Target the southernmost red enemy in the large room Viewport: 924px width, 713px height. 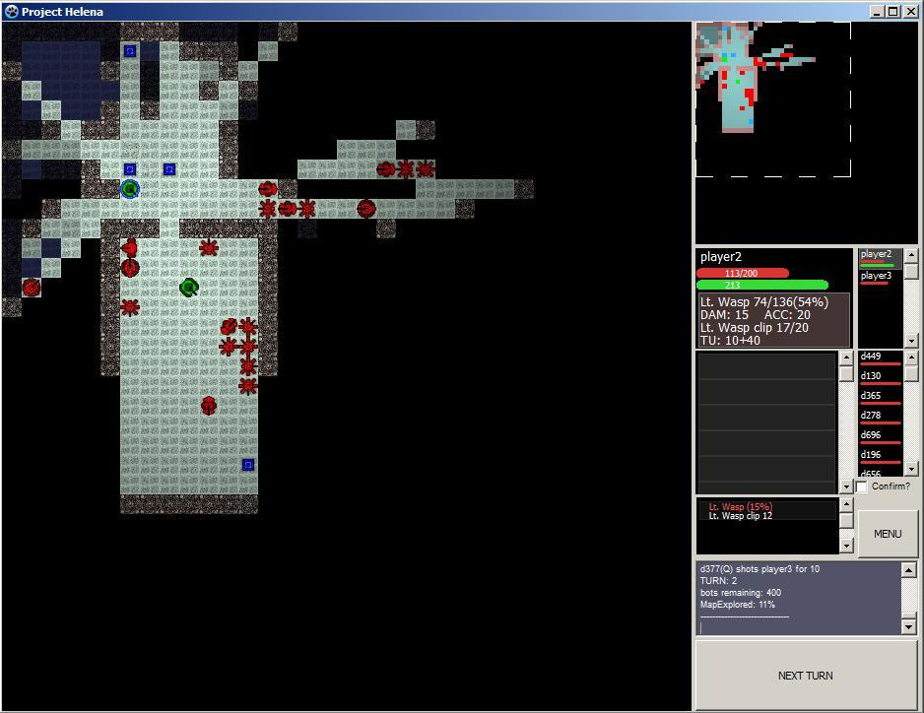209,406
